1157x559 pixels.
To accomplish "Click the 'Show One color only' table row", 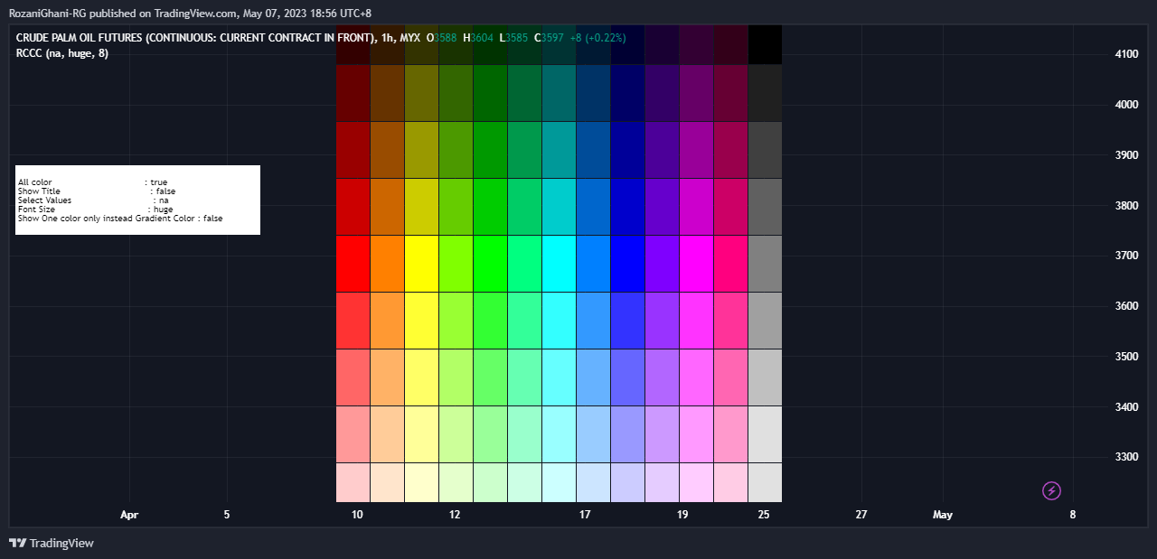I will (x=120, y=219).
